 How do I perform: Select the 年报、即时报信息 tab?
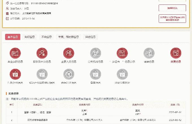point(67,37)
